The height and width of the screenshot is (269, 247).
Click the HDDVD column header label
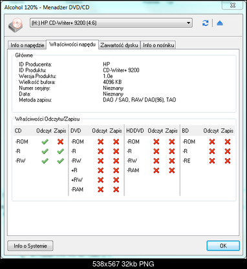[x=135, y=131]
